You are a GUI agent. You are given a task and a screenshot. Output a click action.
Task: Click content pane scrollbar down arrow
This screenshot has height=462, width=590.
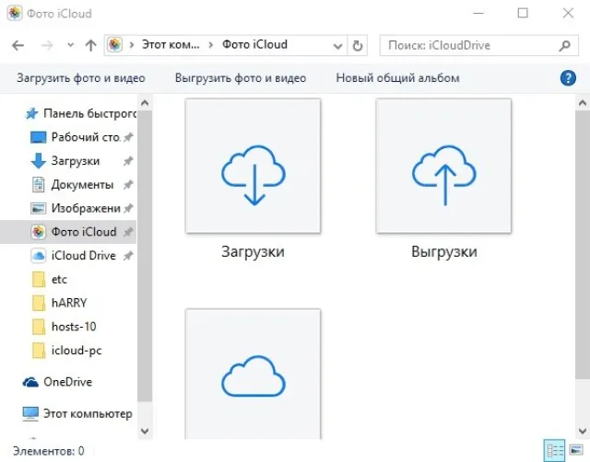coord(582,431)
